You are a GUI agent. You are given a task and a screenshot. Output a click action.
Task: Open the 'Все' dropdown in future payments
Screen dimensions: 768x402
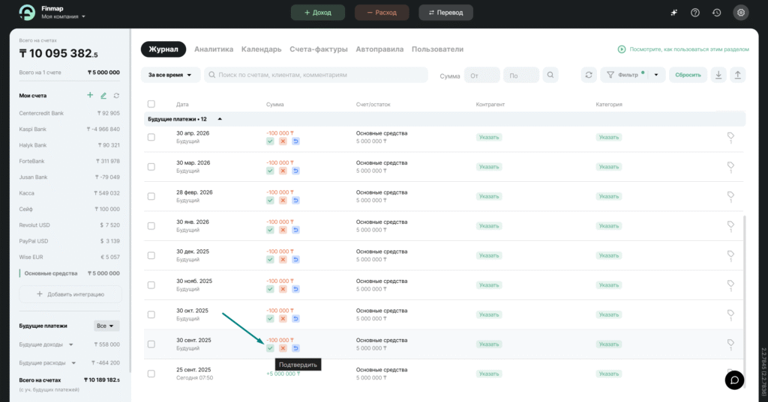click(107, 326)
